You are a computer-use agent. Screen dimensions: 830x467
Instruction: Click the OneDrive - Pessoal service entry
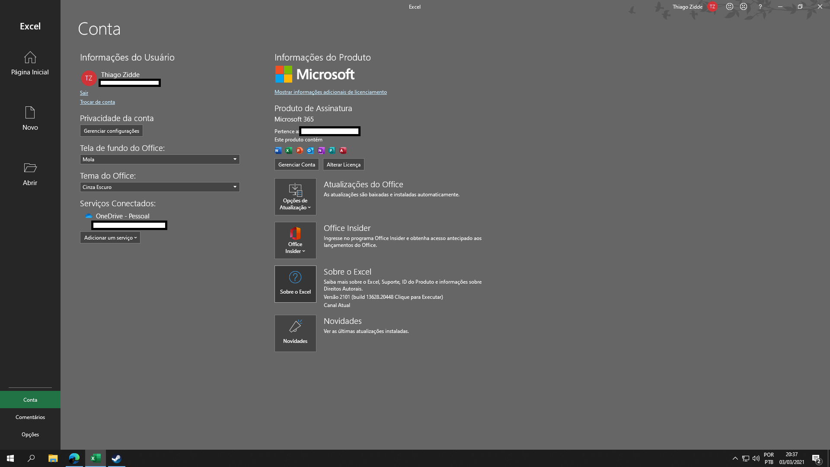[122, 216]
